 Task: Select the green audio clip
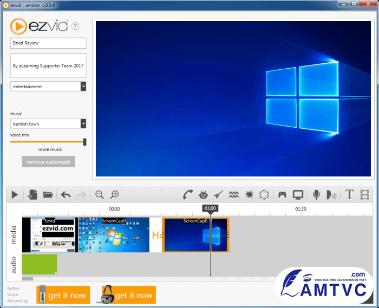pos(40,264)
